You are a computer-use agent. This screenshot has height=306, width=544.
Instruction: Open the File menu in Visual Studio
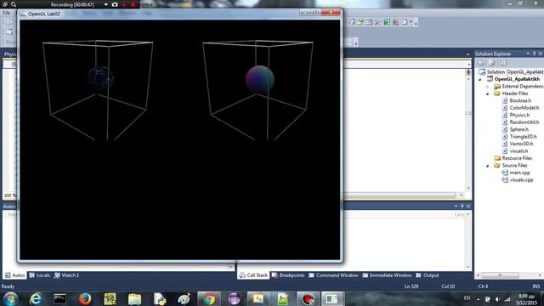point(6,13)
